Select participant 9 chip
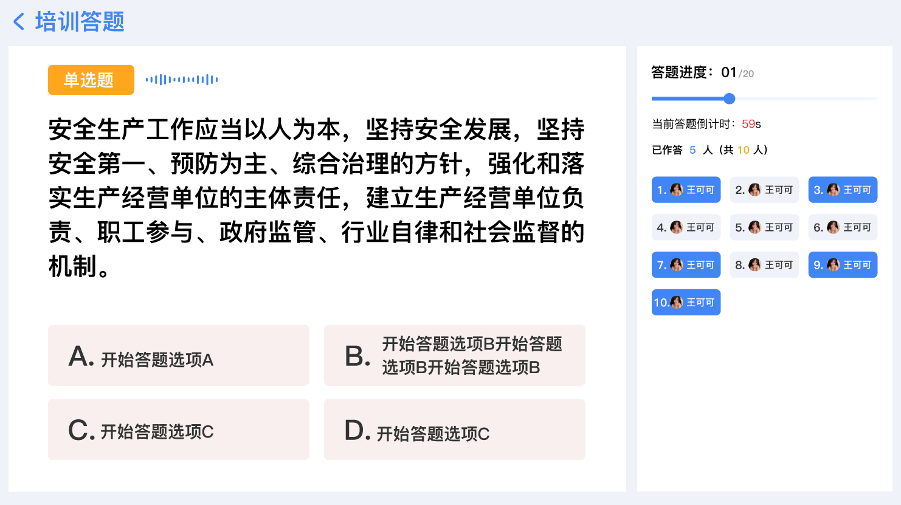The height and width of the screenshot is (505, 901). click(x=843, y=265)
